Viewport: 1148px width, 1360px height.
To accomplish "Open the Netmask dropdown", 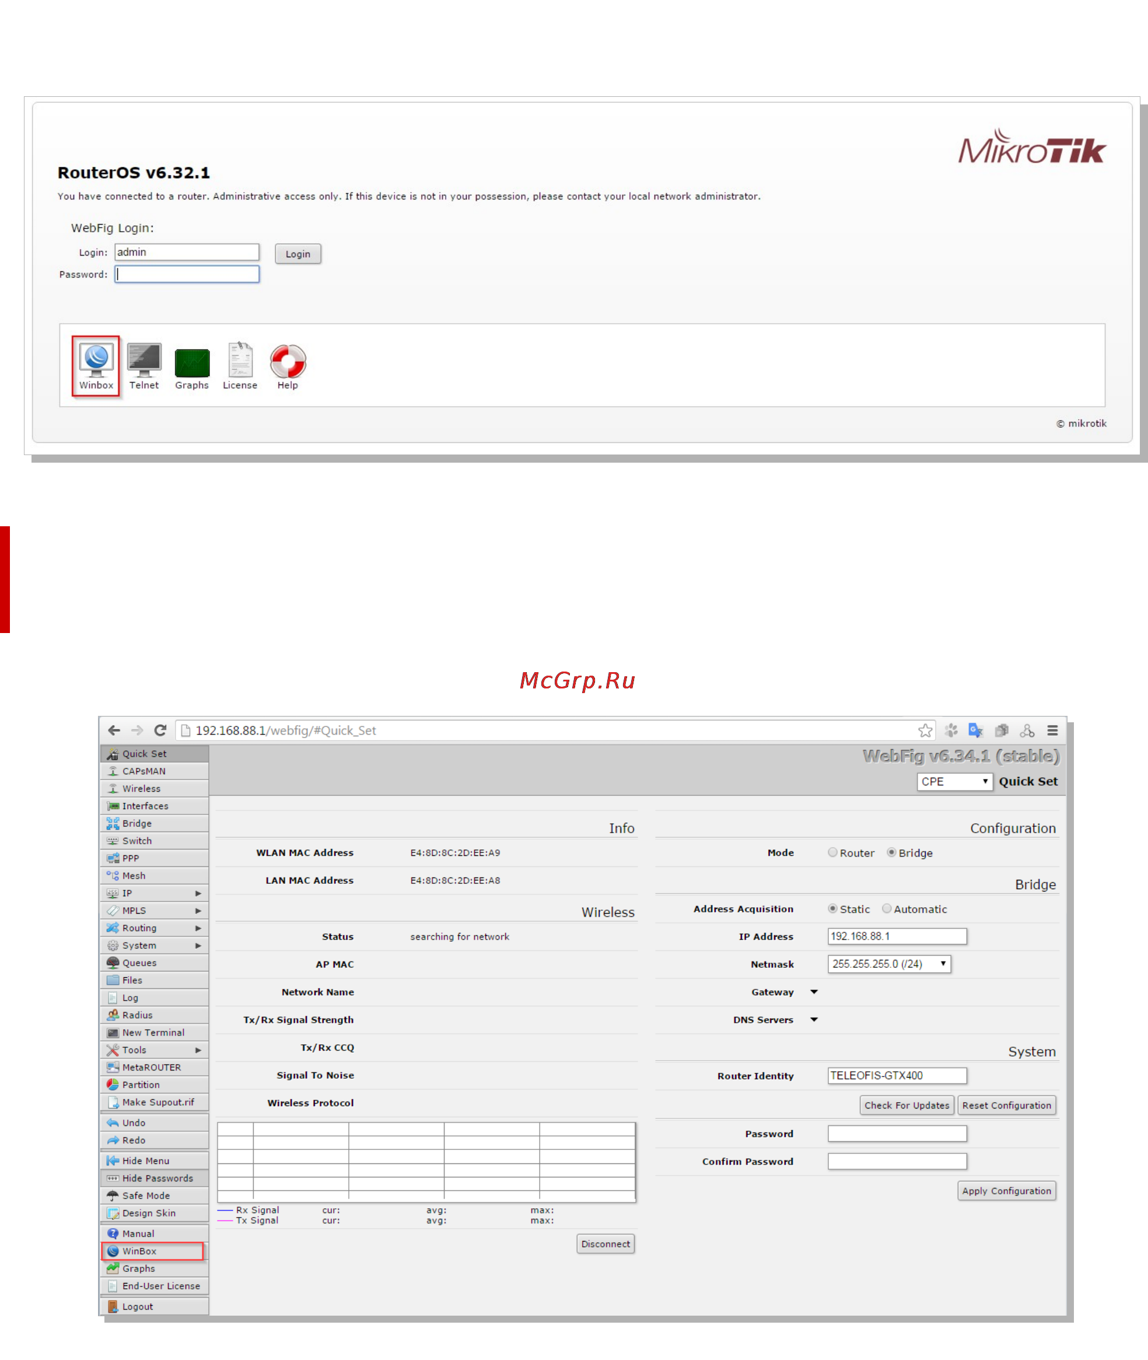I will pos(889,963).
